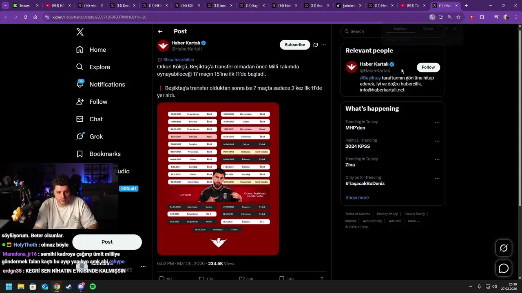Click Haber Kartalı avatar in post header
The height and width of the screenshot is (293, 522).
click(x=163, y=46)
